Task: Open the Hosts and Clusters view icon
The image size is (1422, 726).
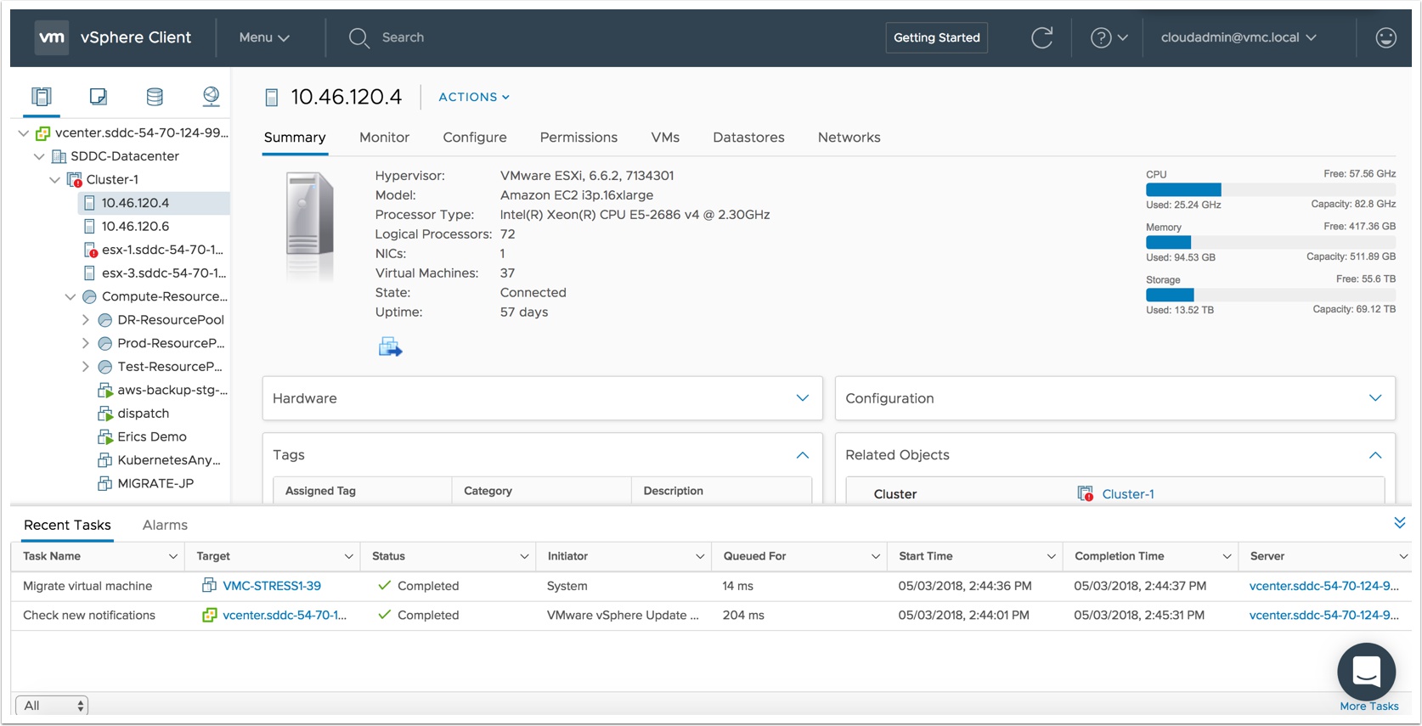Action: pos(42,97)
